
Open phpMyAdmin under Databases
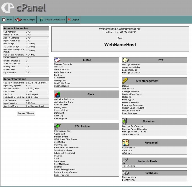129,180
